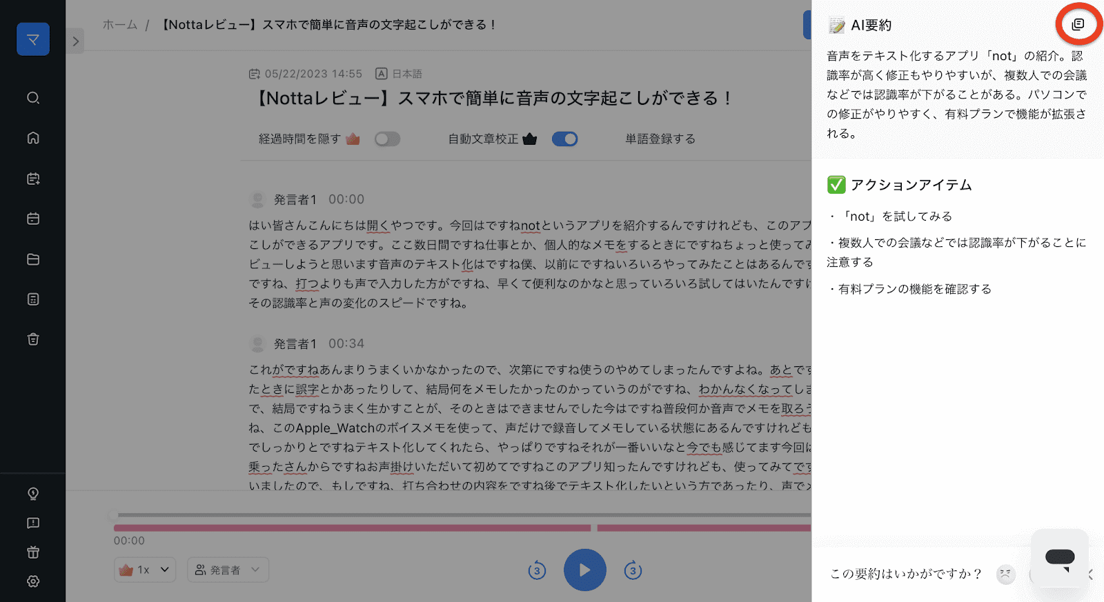The image size is (1104, 602).
Task: Open the 1x playback speed dropdown
Action: pyautogui.click(x=145, y=570)
